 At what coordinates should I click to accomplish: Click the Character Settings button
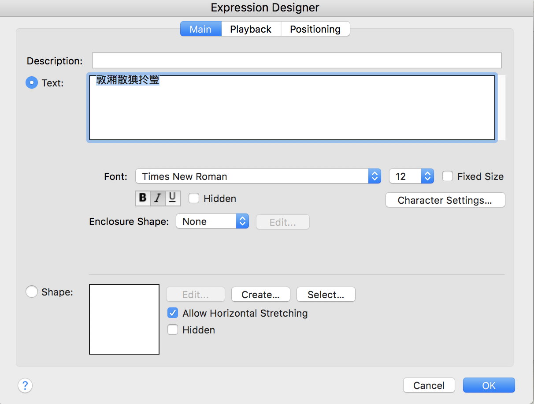tap(445, 200)
